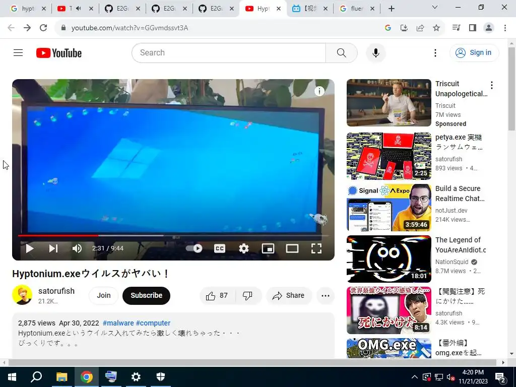Screen dimensions: 516x387
Task: Join the satorufish channel membership
Action: point(104,295)
